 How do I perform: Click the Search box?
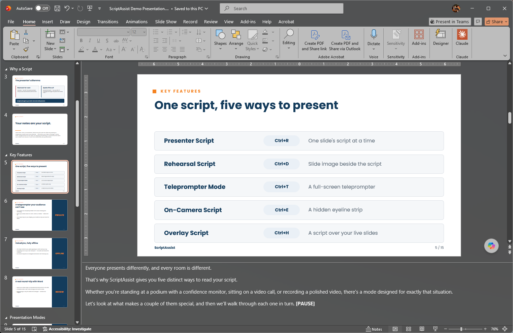[282, 8]
